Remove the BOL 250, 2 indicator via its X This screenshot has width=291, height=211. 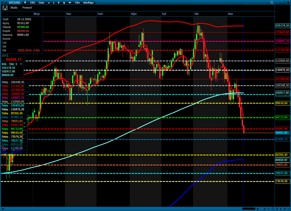pyautogui.click(x=21, y=64)
